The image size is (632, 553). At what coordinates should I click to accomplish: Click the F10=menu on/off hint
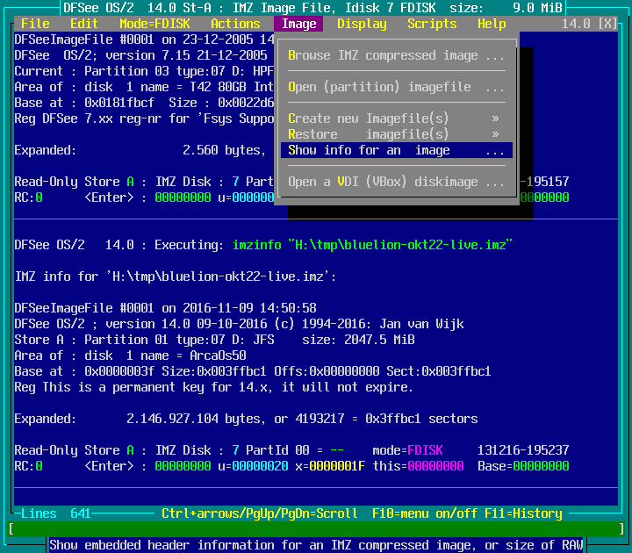421,513
